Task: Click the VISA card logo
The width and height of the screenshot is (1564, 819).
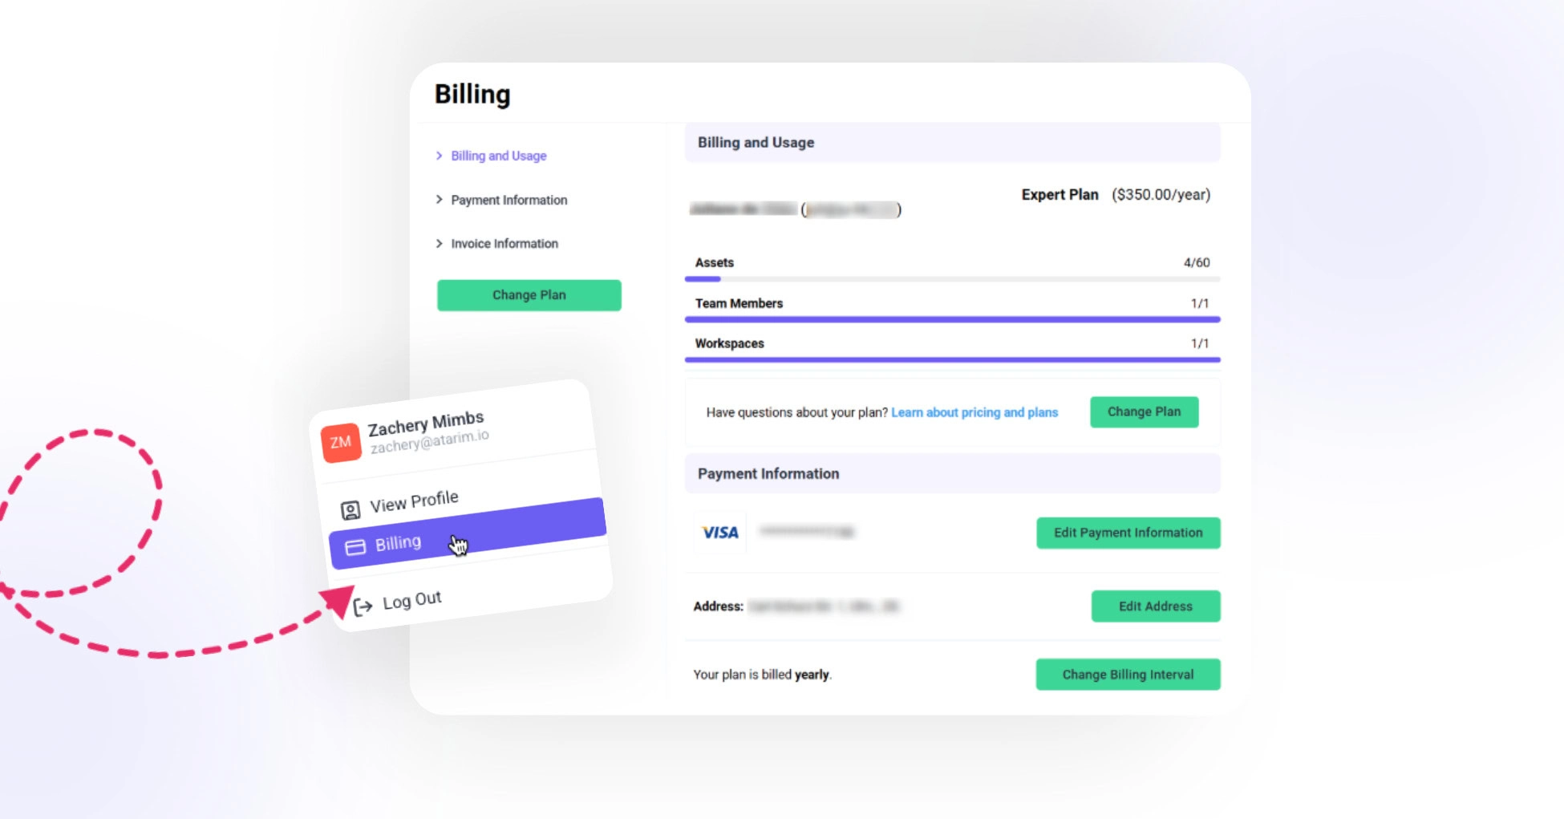Action: 719,533
